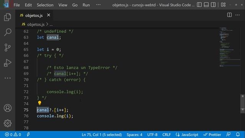Screen dimensions: 245x138
Task: Open the Manage gear menu
Action: (8, 123)
